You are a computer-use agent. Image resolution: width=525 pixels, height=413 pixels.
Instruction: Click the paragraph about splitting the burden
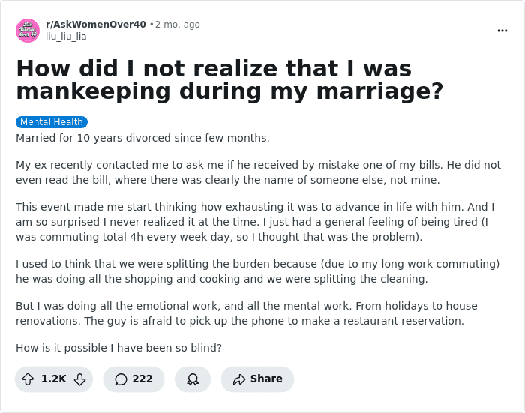(257, 271)
